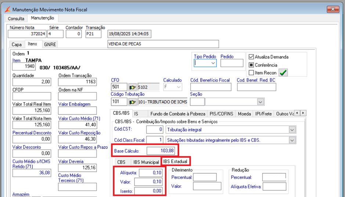Select the Itens tab
This screenshot has width=345, height=197.
32,44
